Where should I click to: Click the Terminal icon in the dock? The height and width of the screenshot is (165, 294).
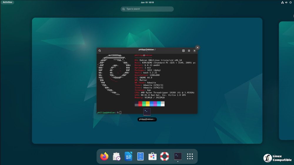click(178, 156)
